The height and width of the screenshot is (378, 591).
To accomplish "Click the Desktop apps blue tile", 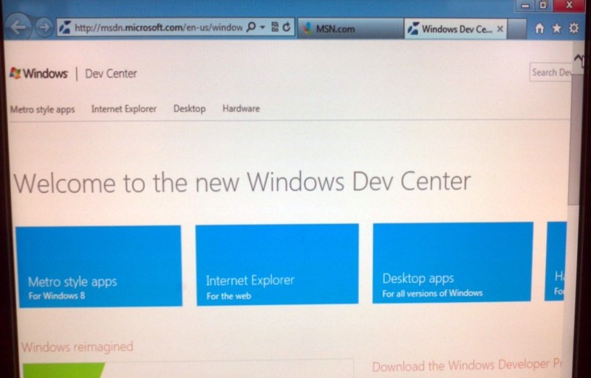I will (452, 262).
